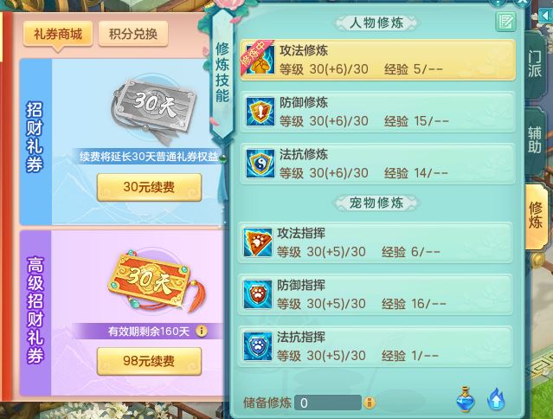Click the 30元续费 button
The width and height of the screenshot is (553, 419).
tap(149, 187)
